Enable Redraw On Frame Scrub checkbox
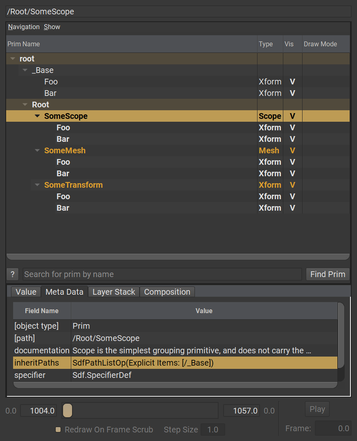Screen dimensions: 357x441 (58, 430)
